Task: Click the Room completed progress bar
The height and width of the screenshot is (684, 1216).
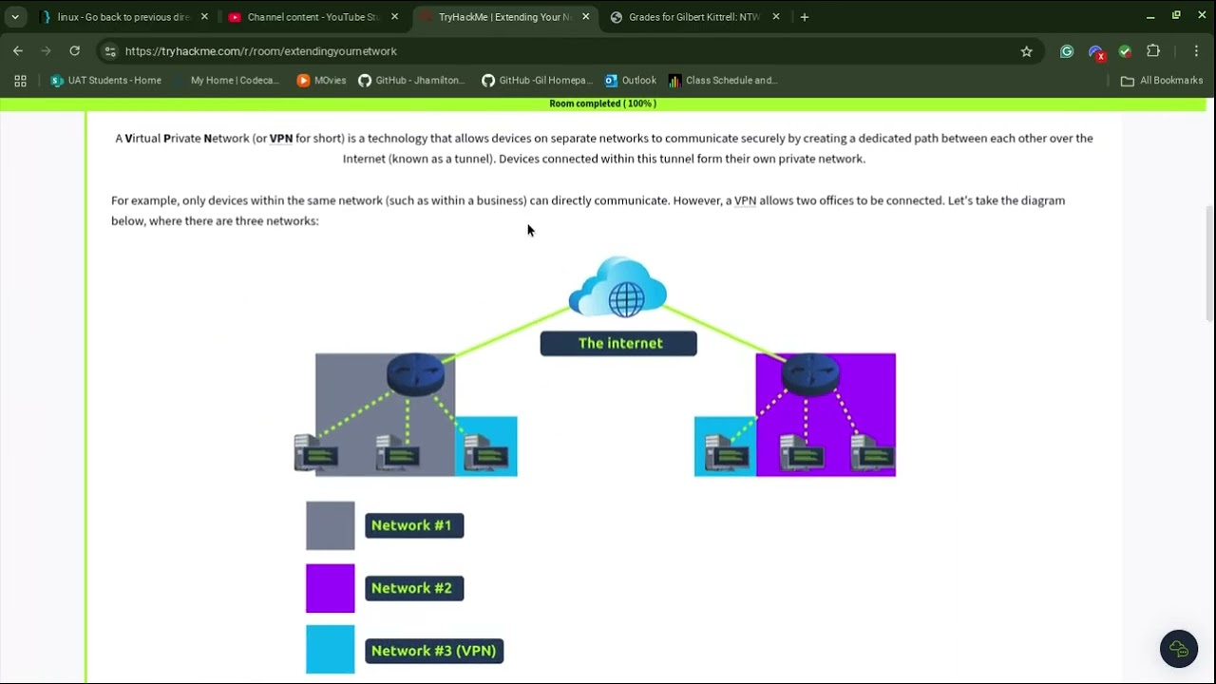Action: point(602,104)
